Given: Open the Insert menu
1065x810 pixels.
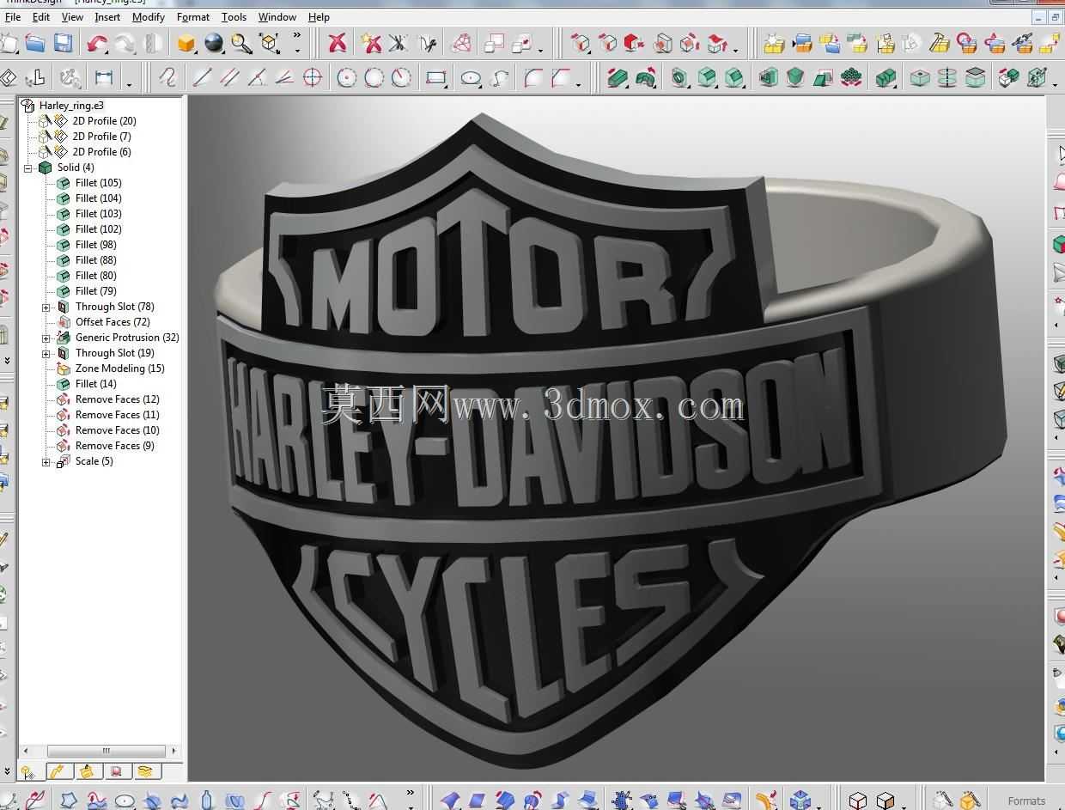Looking at the screenshot, I should (x=107, y=16).
